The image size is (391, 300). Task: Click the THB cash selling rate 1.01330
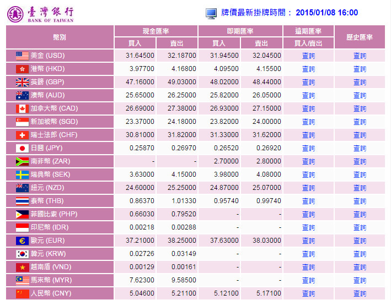pos(184,201)
